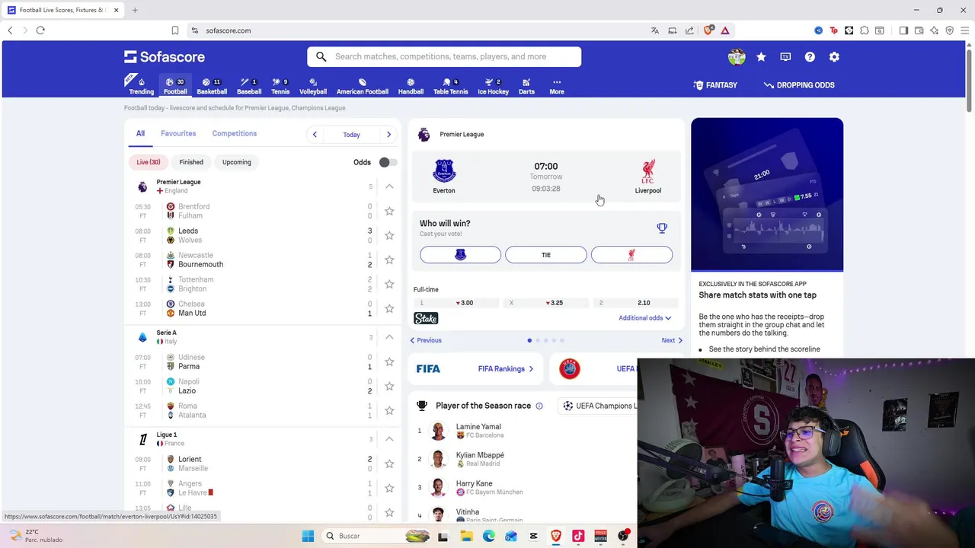Open the Trending sports section
The image size is (975, 548).
[x=141, y=85]
